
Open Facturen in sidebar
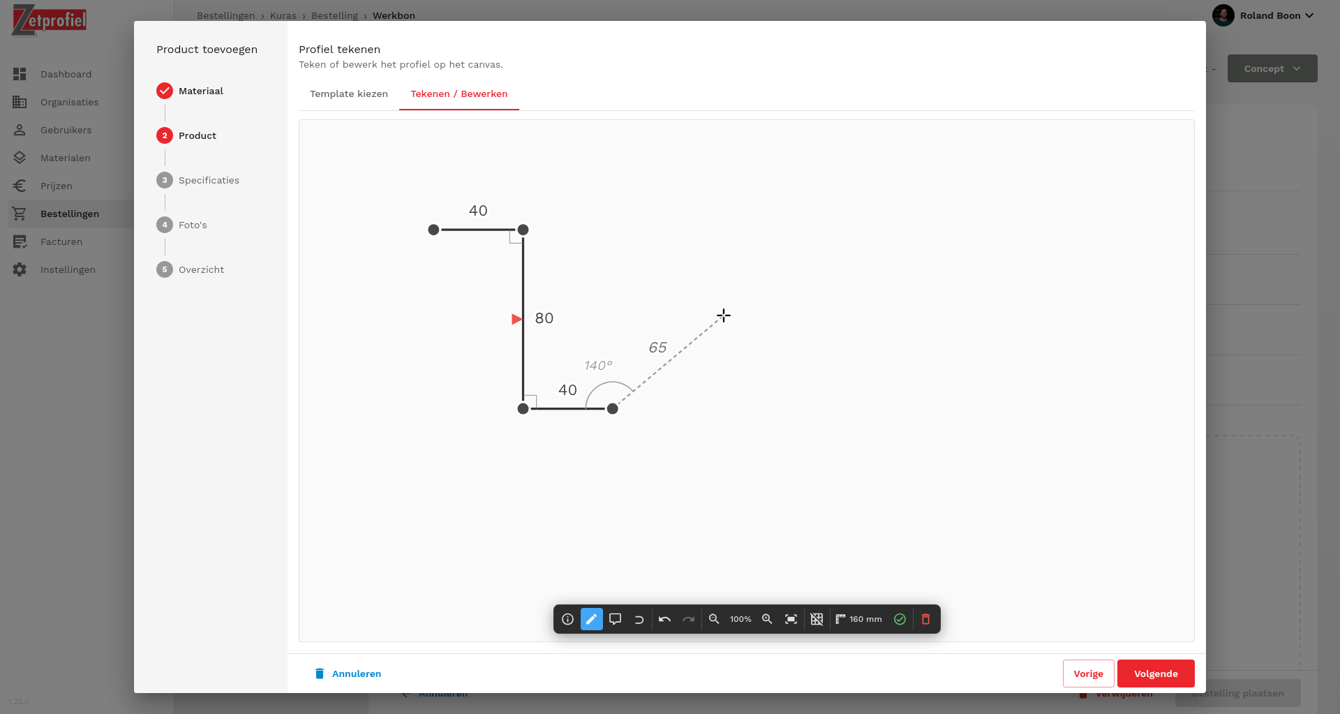(61, 241)
